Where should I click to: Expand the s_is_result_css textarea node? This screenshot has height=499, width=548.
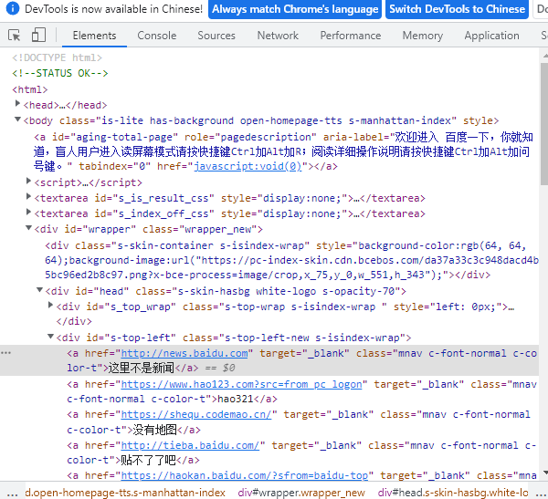(28, 197)
